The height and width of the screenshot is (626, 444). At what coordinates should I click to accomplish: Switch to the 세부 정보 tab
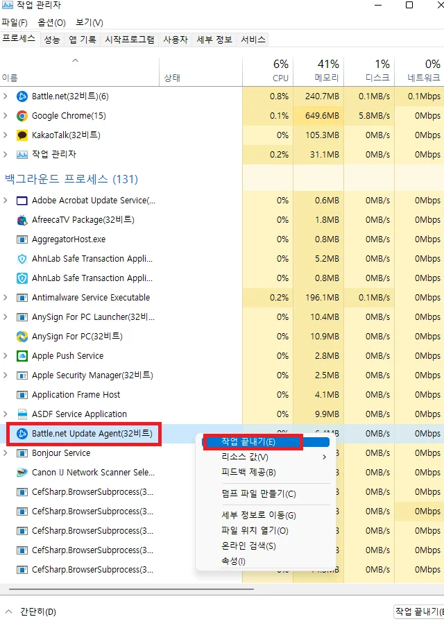pos(214,40)
